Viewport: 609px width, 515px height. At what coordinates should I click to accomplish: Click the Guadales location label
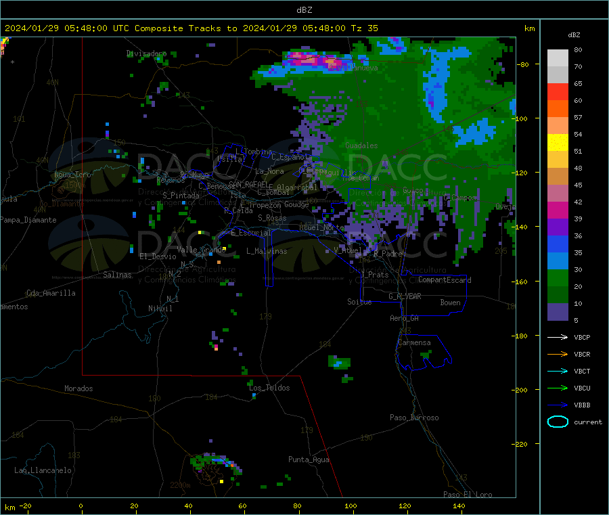tap(361, 145)
